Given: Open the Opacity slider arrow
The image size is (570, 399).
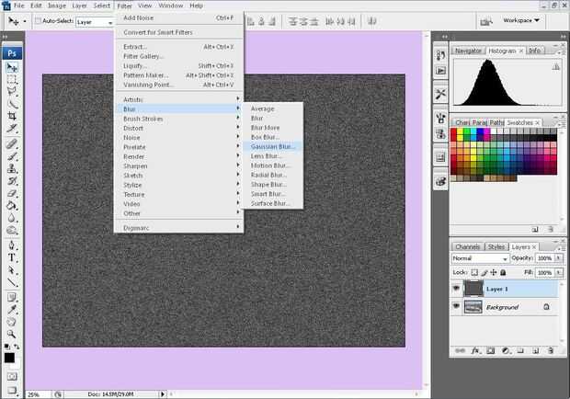Looking at the screenshot, I should (x=558, y=258).
